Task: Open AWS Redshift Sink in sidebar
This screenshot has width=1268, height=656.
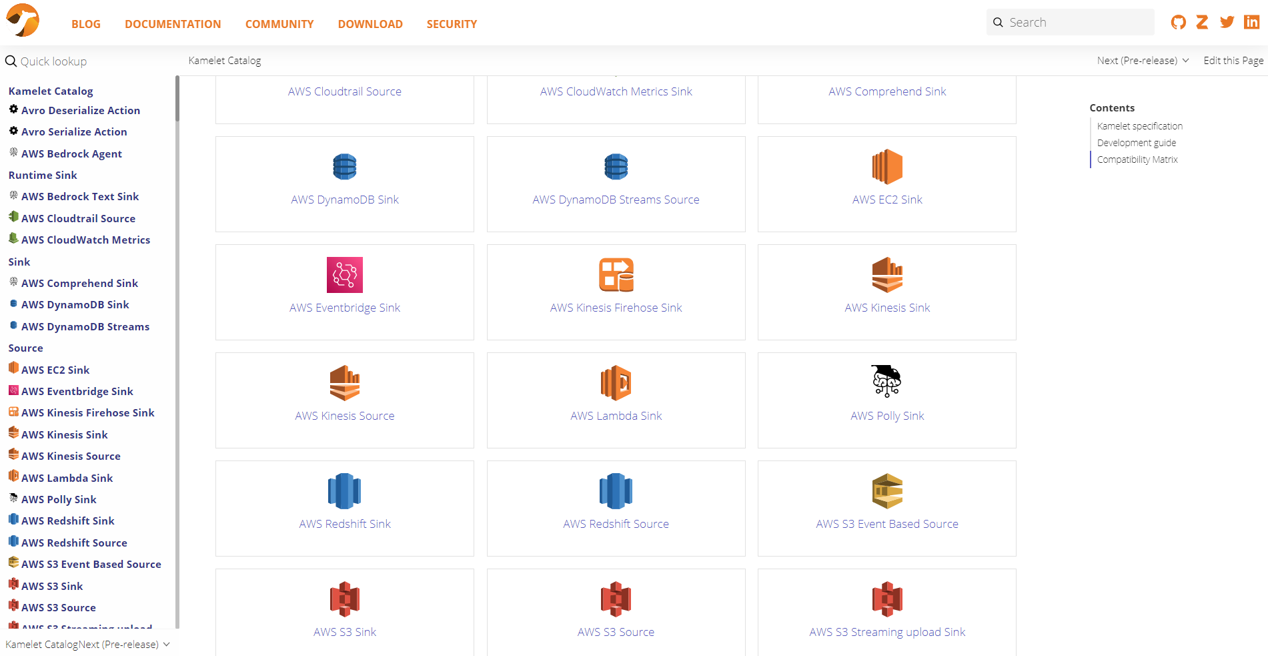Action: pos(67,521)
